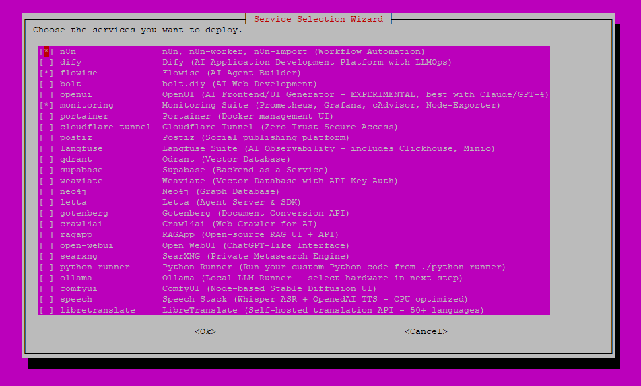Click the Python Runner description text
641x386 pixels.
[x=334, y=267]
